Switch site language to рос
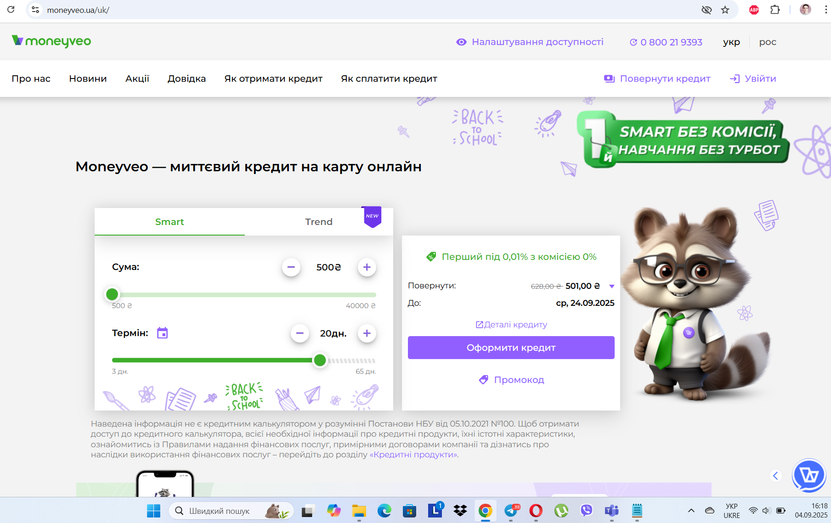Image resolution: width=831 pixels, height=523 pixels. pos(768,42)
